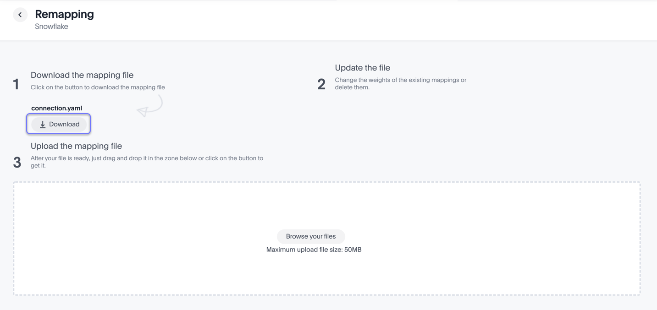Click the step 1 number indicator

[17, 84]
